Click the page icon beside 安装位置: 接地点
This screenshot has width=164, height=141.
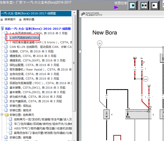coord(6,110)
